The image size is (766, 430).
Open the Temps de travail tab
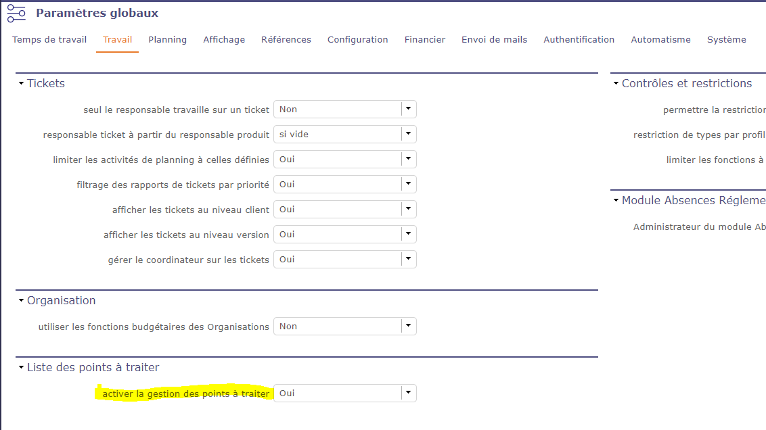pos(49,40)
